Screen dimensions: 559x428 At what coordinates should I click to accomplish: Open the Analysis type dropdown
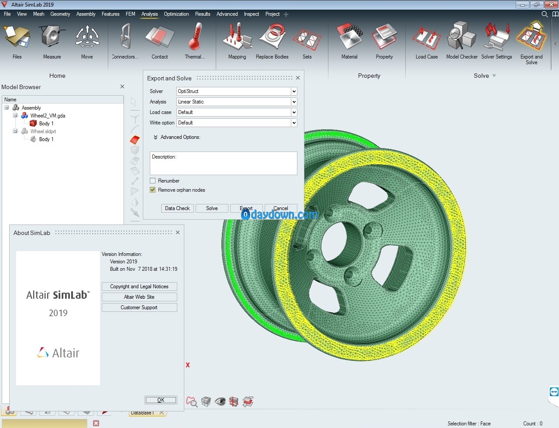[294, 102]
